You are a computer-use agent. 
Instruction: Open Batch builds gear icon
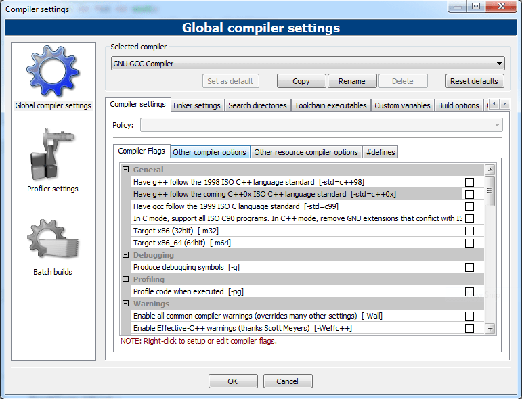53,239
